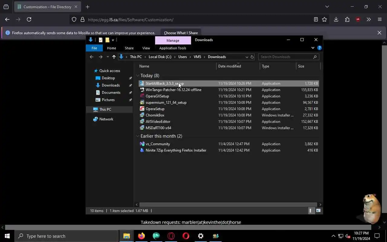Open Firefox downloads panel
Screen dimensions: 387x242
pyautogui.click(x=336, y=19)
